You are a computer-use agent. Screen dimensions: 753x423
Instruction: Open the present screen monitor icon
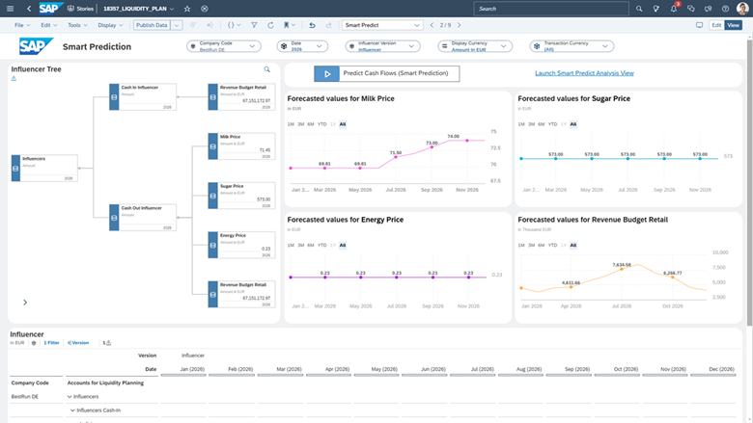coord(699,25)
